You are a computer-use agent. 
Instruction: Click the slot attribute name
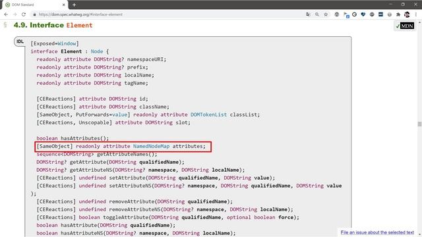(182, 122)
